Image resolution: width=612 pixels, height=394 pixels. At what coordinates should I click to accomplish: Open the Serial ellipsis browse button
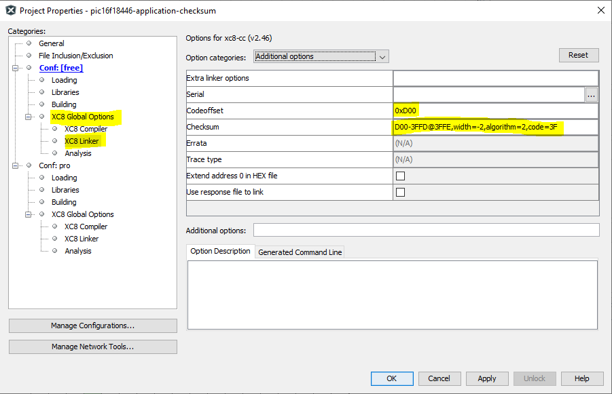click(x=592, y=95)
